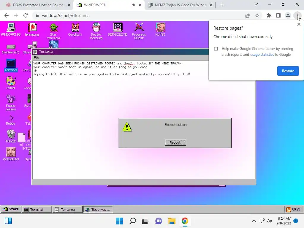
Task: Launch DERG32.EXE desktop icon
Action: pyautogui.click(x=118, y=29)
